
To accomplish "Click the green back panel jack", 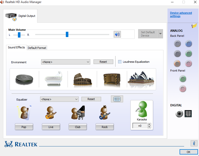I will click(188, 53).
